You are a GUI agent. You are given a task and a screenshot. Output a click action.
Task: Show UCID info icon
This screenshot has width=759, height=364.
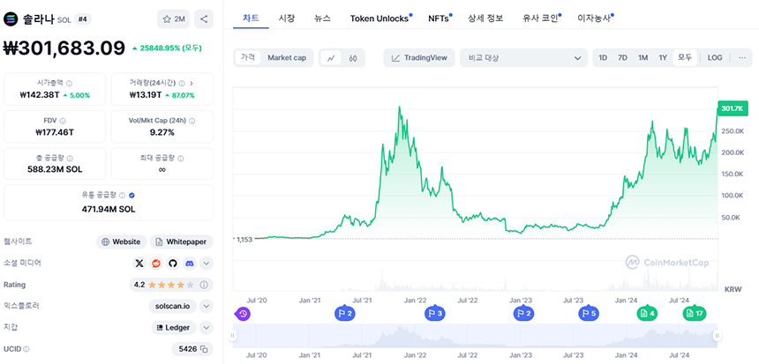(26, 348)
